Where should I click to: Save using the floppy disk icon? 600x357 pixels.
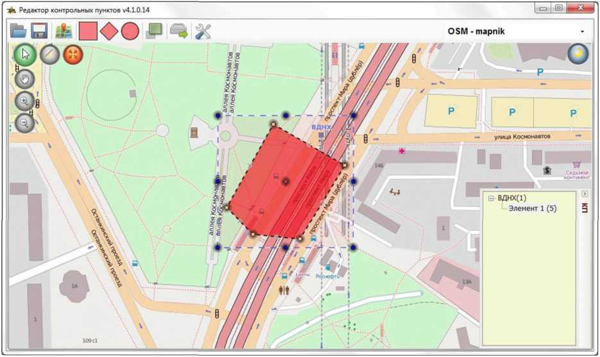pyautogui.click(x=38, y=31)
